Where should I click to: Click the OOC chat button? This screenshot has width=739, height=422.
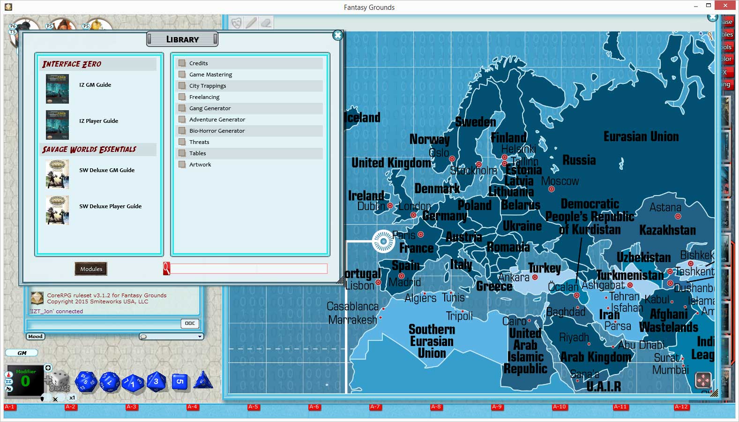190,323
